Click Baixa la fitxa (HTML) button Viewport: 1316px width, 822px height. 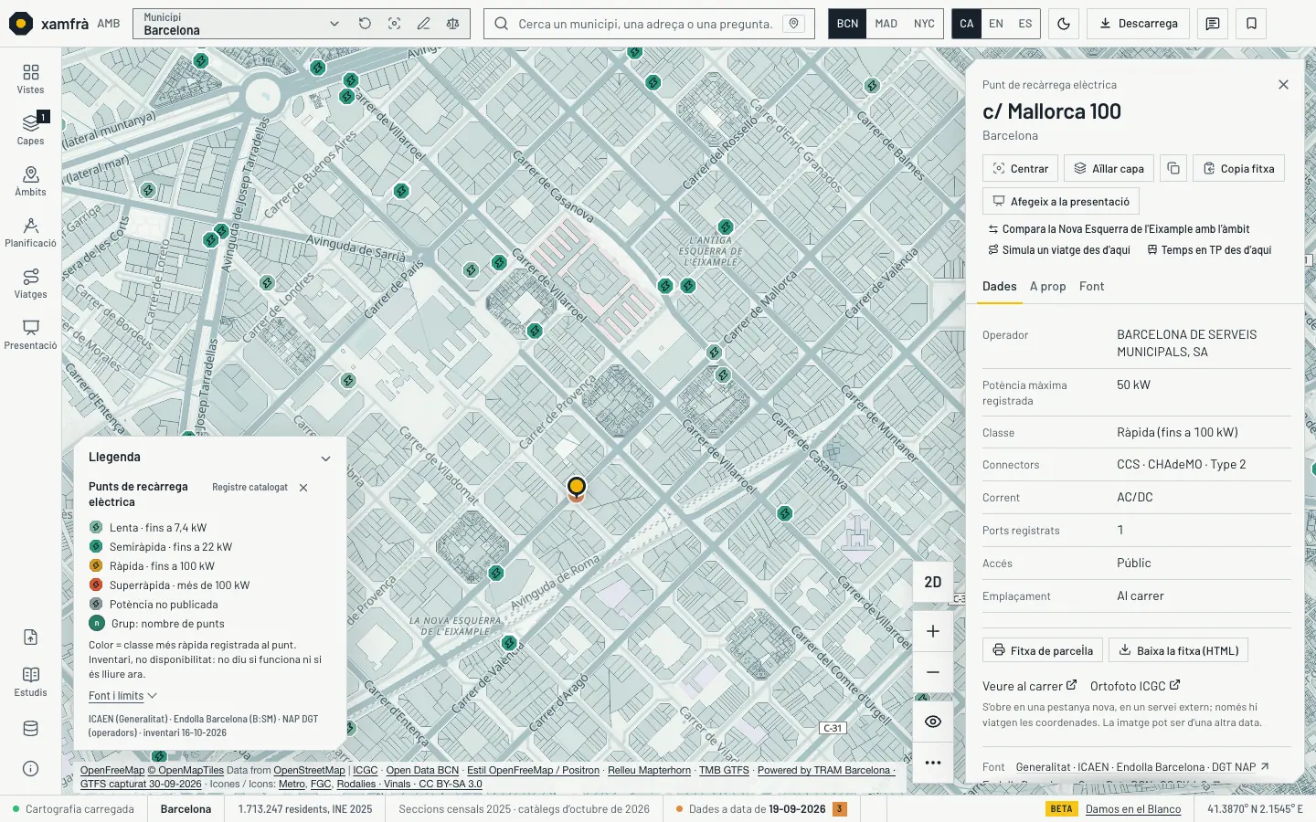pyautogui.click(x=1178, y=650)
